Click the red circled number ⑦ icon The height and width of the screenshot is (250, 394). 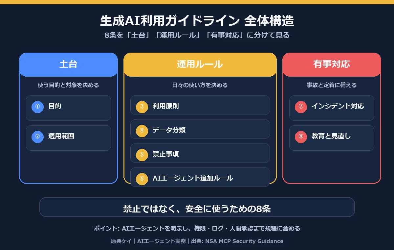(x=301, y=107)
